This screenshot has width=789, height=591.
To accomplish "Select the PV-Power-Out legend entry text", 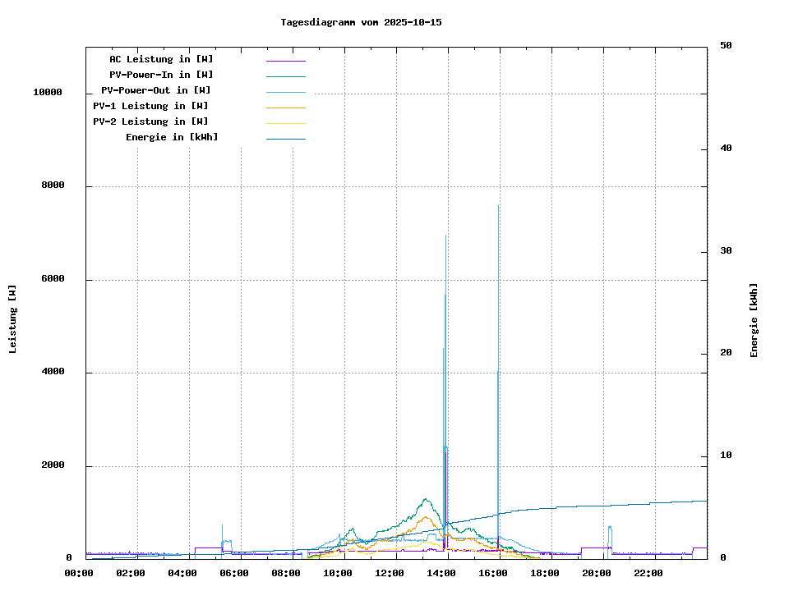I will (x=156, y=90).
